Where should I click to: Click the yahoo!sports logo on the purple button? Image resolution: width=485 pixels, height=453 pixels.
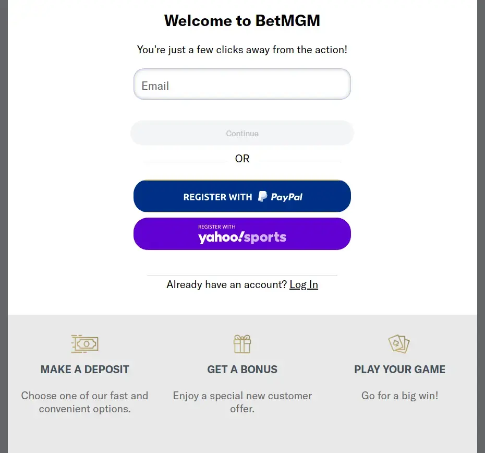(x=242, y=237)
